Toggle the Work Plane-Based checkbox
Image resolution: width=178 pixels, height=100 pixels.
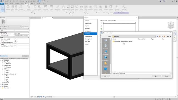[16, 39]
